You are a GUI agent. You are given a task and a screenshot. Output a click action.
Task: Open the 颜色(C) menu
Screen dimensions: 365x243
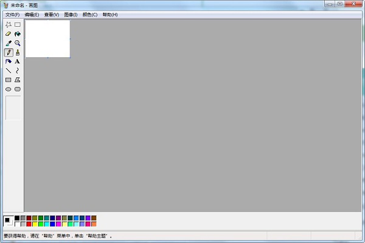90,15
